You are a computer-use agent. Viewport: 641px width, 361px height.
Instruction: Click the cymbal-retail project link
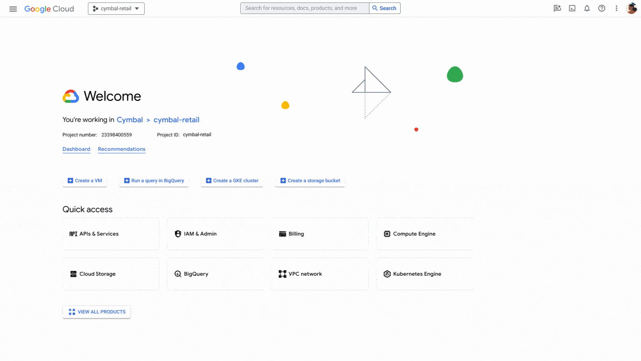tap(176, 120)
